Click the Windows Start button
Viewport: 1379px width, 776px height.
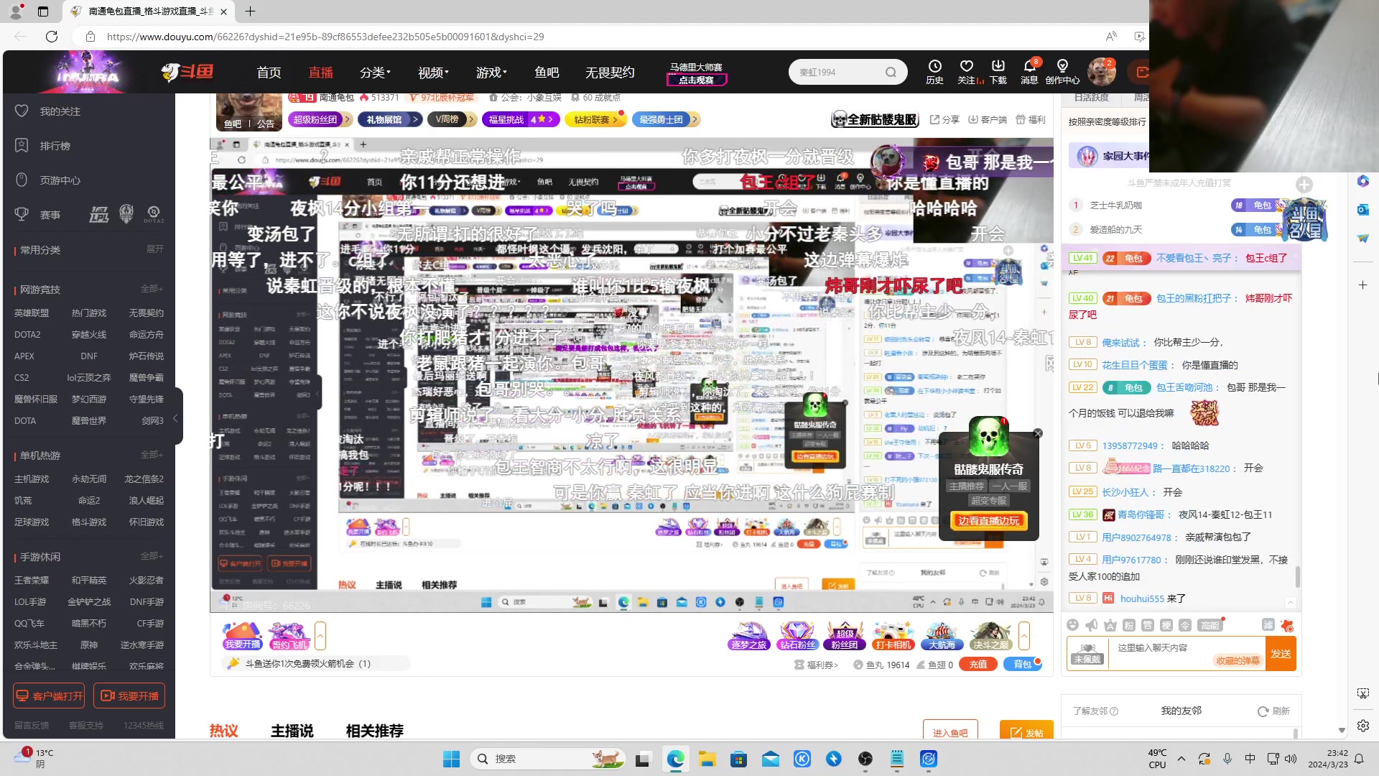(451, 759)
